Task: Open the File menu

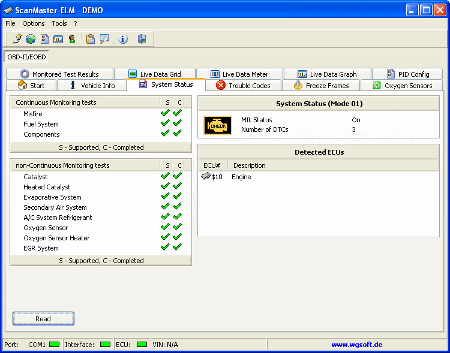Action: pos(10,23)
